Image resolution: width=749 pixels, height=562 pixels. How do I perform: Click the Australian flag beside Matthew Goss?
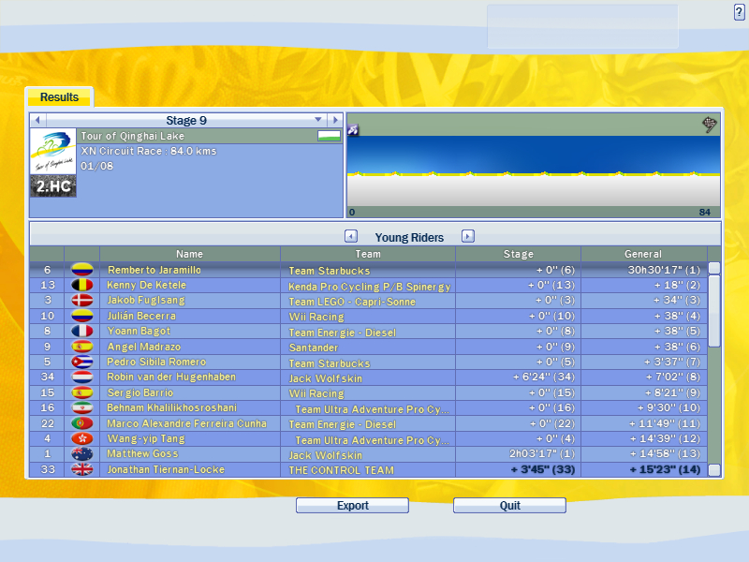click(82, 454)
